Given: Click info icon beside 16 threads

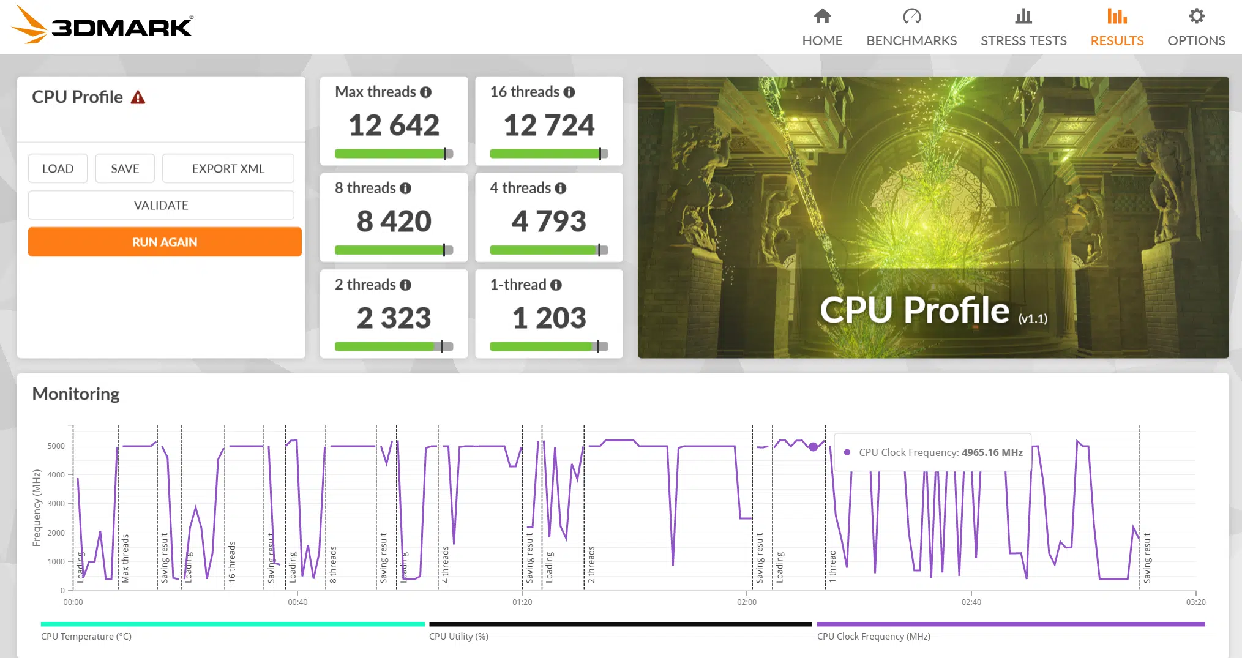Looking at the screenshot, I should click(x=569, y=92).
